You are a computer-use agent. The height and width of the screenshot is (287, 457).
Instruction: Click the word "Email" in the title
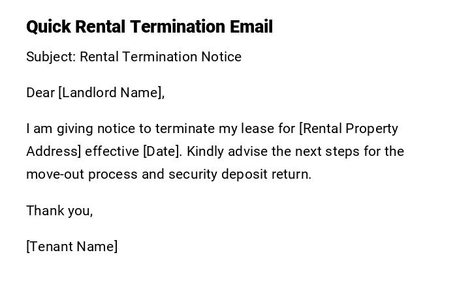click(251, 27)
